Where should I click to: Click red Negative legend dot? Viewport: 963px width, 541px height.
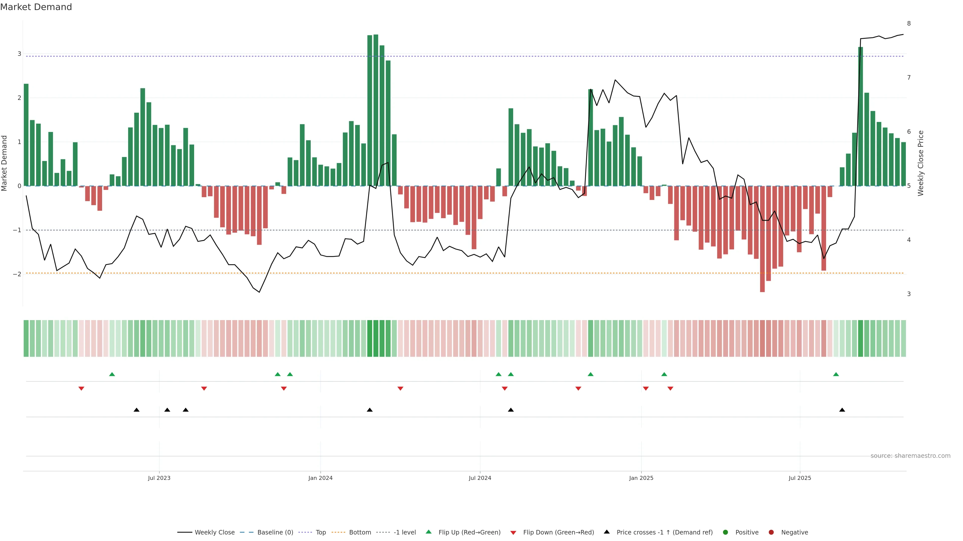771,532
